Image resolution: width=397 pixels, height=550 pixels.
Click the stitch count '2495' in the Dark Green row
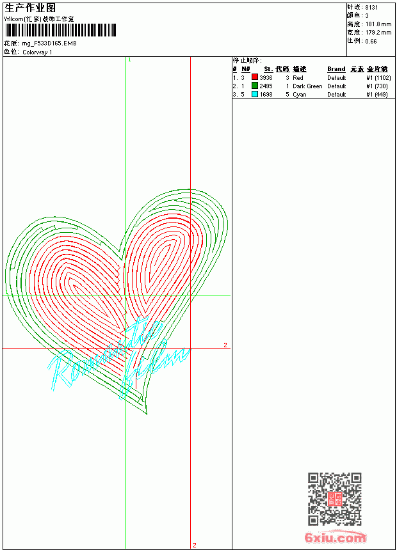(266, 86)
